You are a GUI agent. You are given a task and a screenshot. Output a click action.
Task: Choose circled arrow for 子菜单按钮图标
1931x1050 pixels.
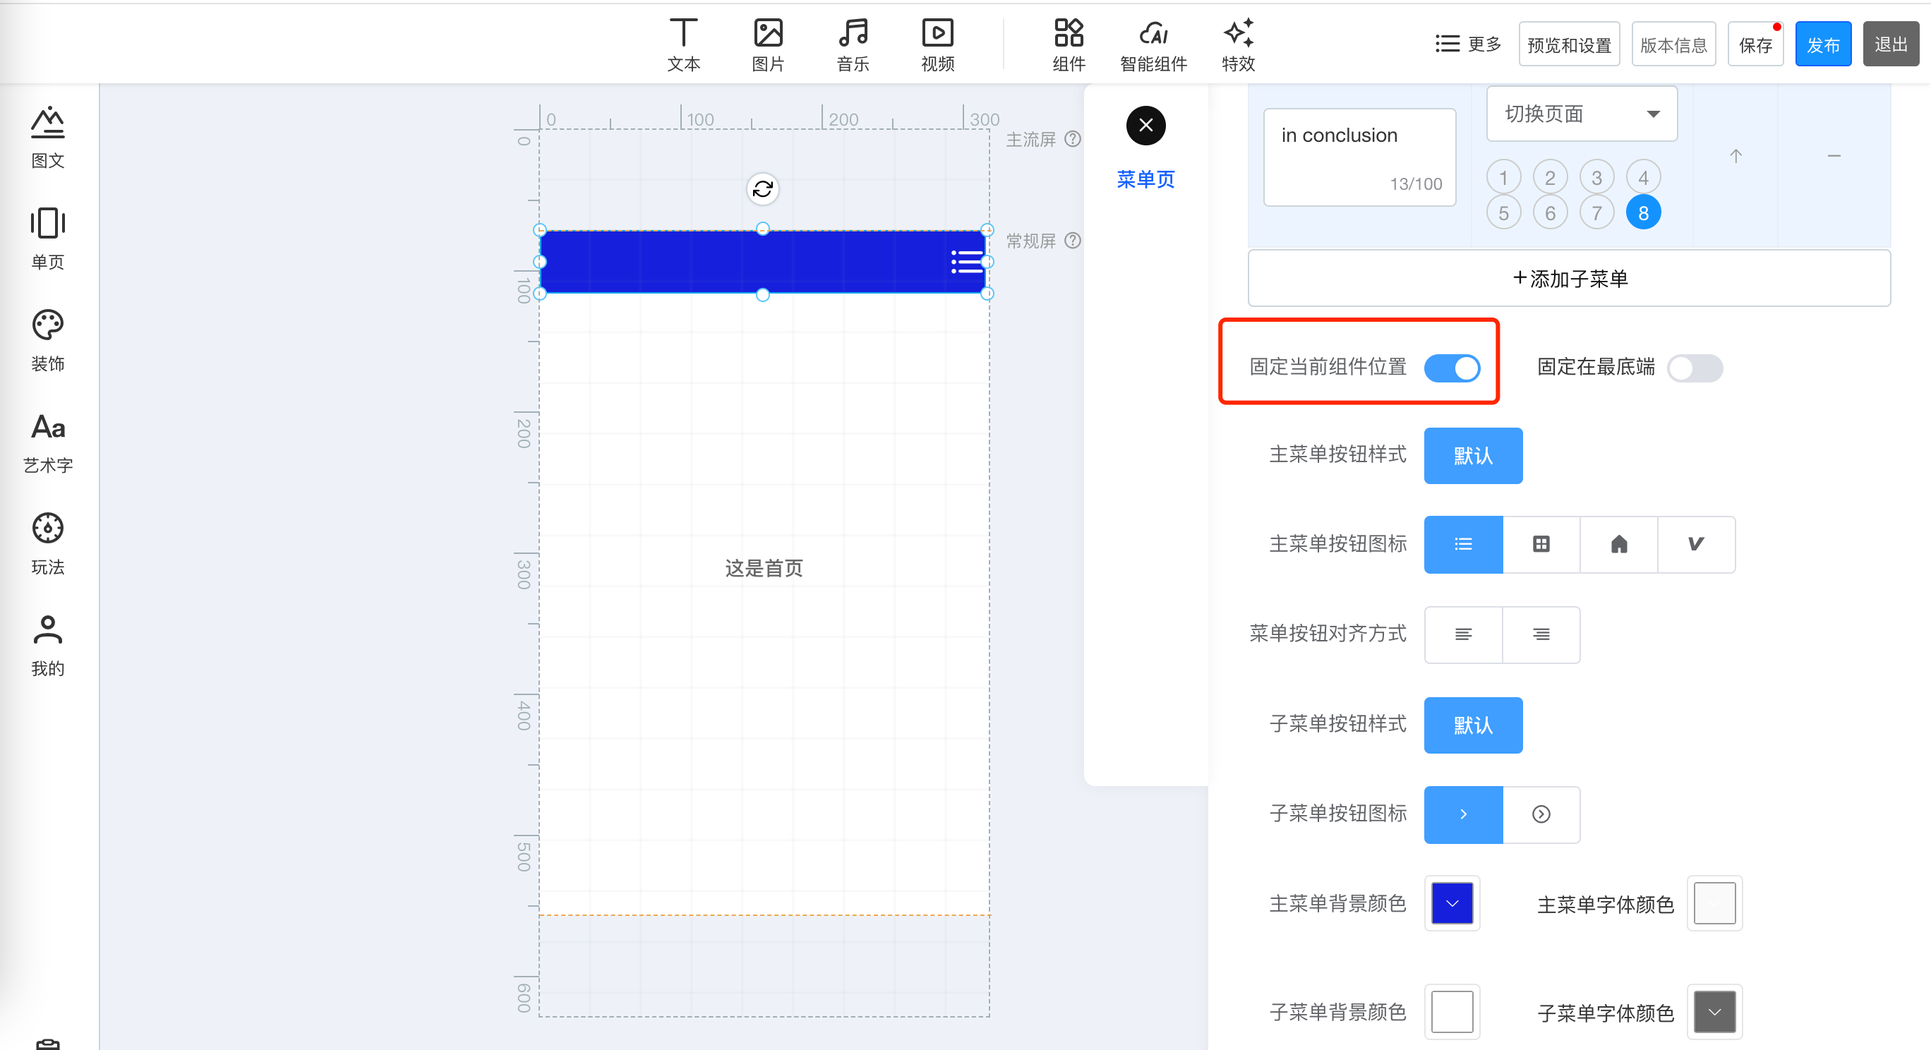(1541, 814)
